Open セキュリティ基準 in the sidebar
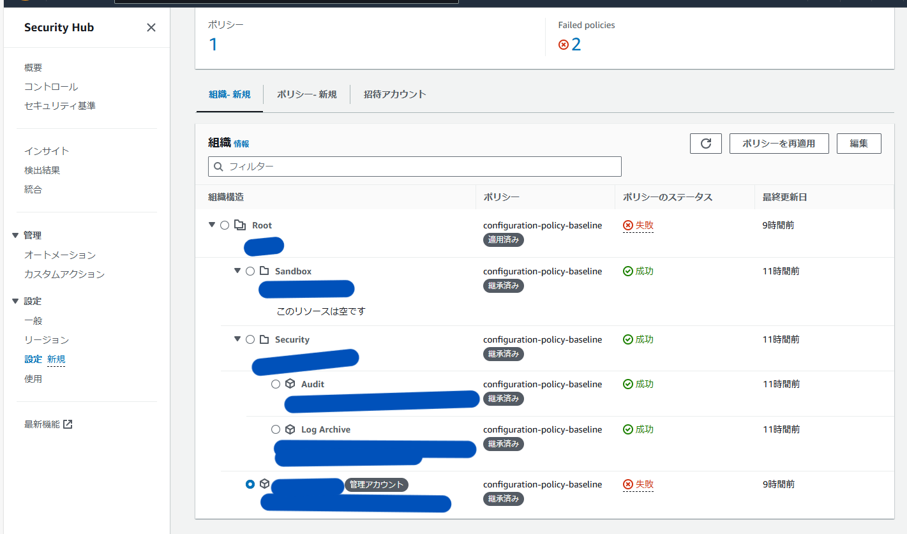 click(x=60, y=106)
